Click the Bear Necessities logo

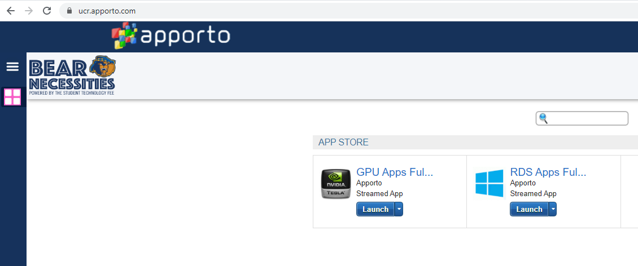(x=72, y=76)
